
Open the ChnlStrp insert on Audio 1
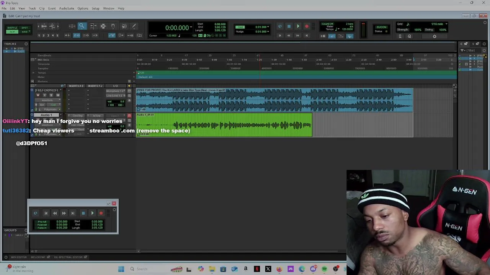[x=78, y=116]
